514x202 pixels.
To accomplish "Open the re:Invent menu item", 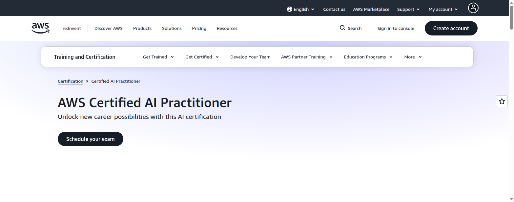I will coord(72,28).
